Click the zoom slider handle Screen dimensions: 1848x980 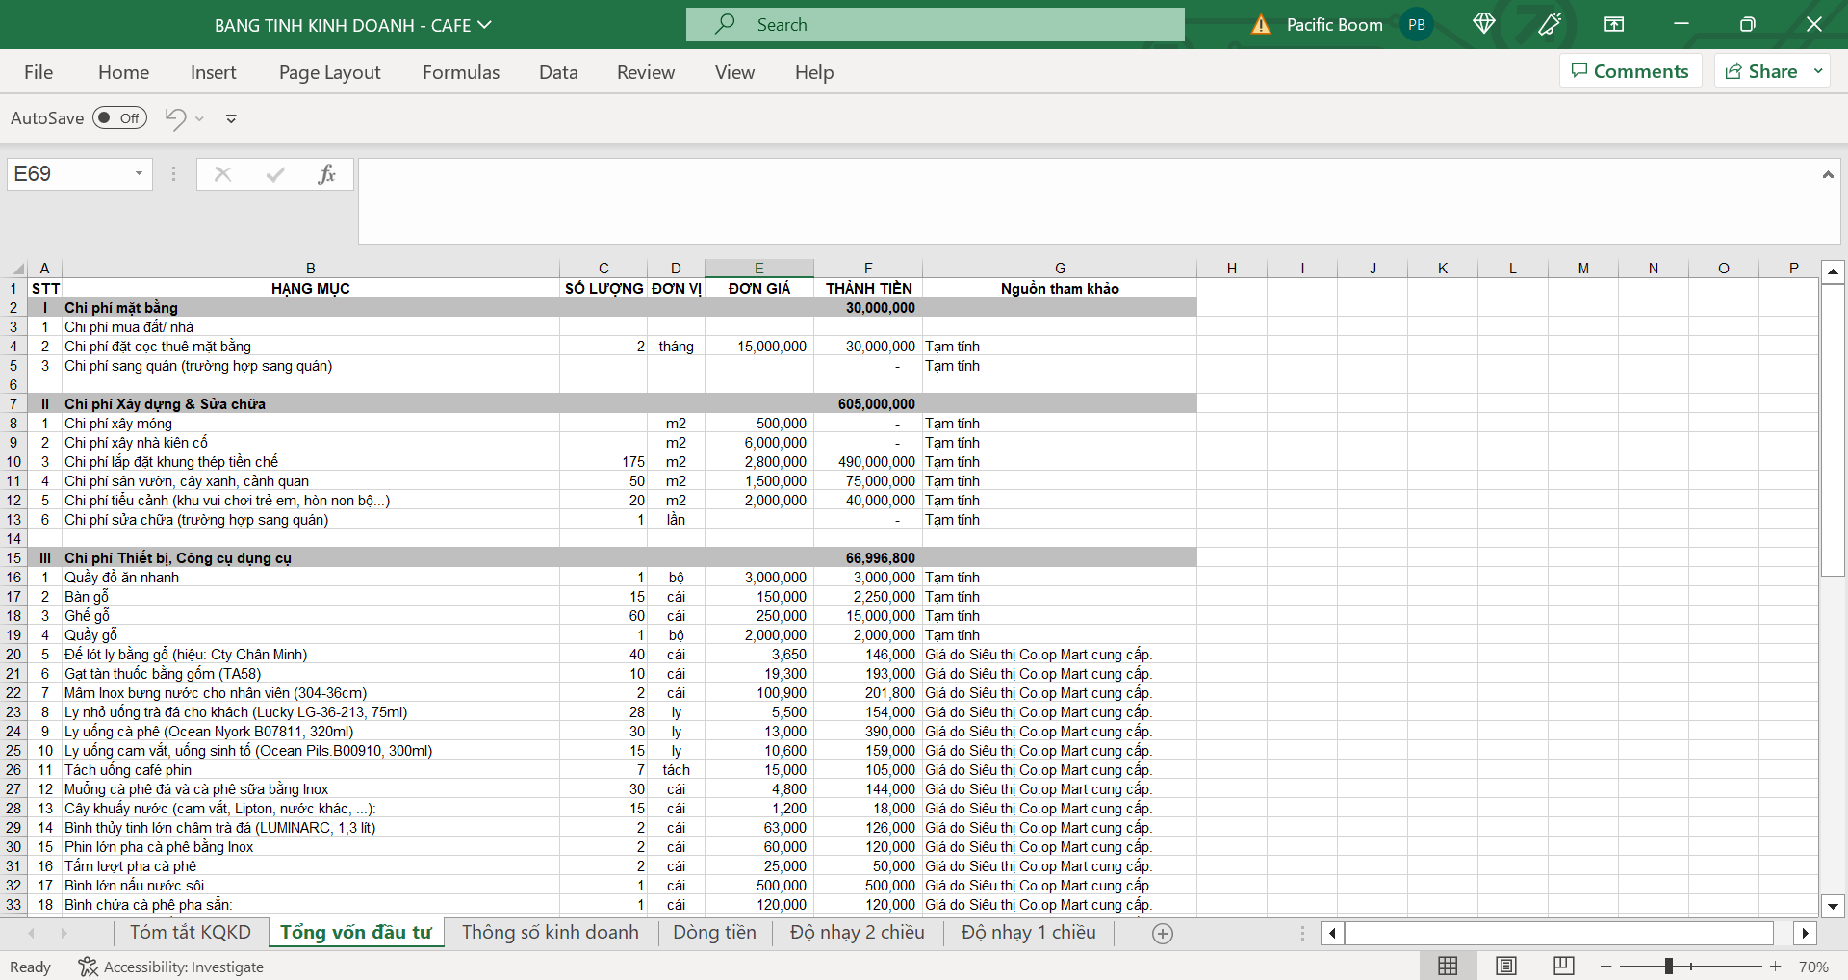(1669, 966)
